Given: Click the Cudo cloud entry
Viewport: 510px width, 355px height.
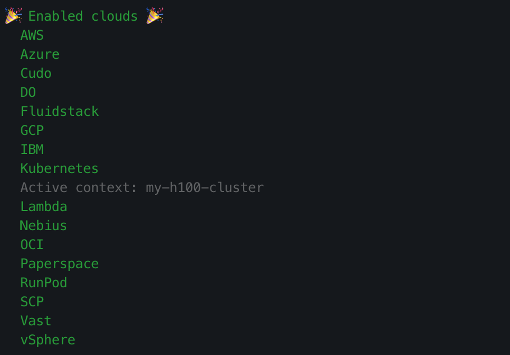Looking at the screenshot, I should (x=36, y=73).
